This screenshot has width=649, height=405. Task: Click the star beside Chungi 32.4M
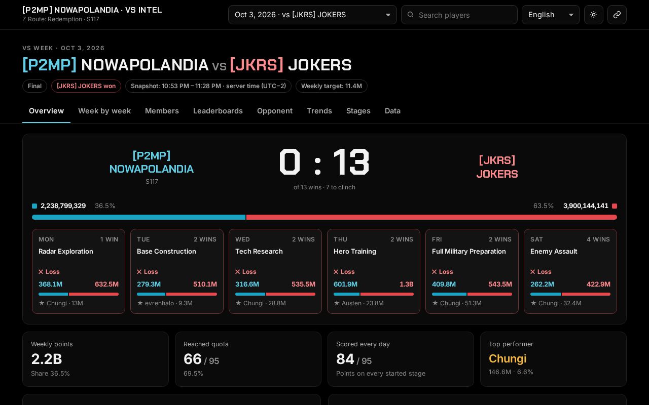[533, 303]
